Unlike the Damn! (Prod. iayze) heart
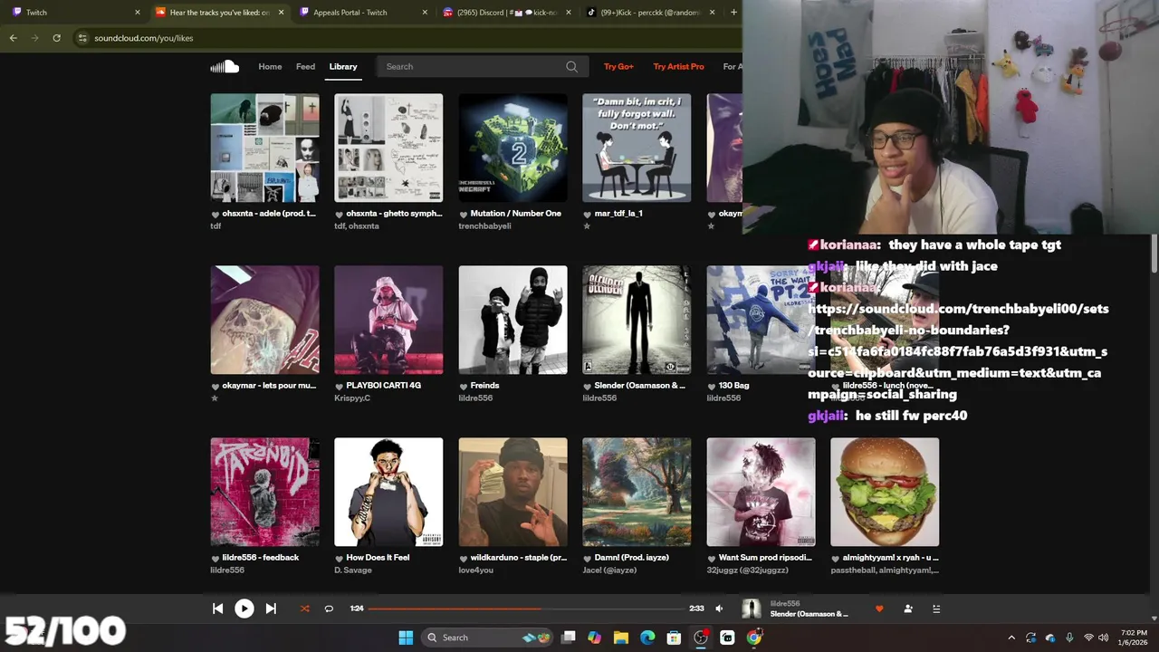 click(x=587, y=559)
